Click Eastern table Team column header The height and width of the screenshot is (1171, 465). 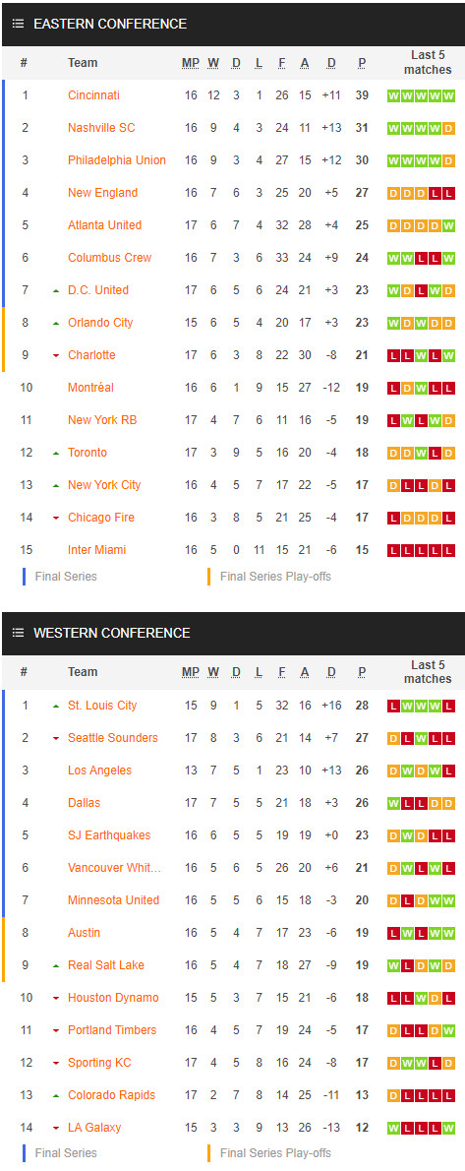coord(83,63)
